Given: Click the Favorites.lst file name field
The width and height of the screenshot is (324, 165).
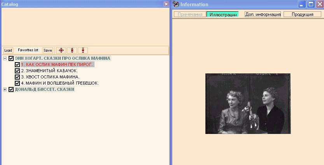Looking at the screenshot, I should 28,50.
